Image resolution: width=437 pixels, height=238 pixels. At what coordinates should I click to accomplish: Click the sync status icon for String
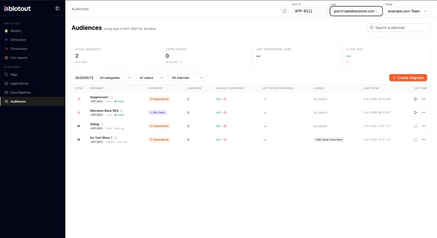(x=79, y=126)
